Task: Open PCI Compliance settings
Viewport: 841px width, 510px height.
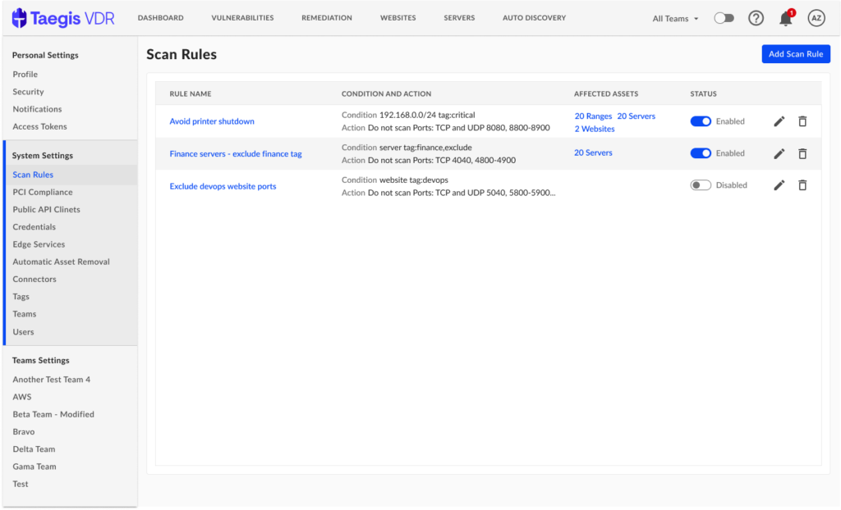Action: pyautogui.click(x=43, y=192)
